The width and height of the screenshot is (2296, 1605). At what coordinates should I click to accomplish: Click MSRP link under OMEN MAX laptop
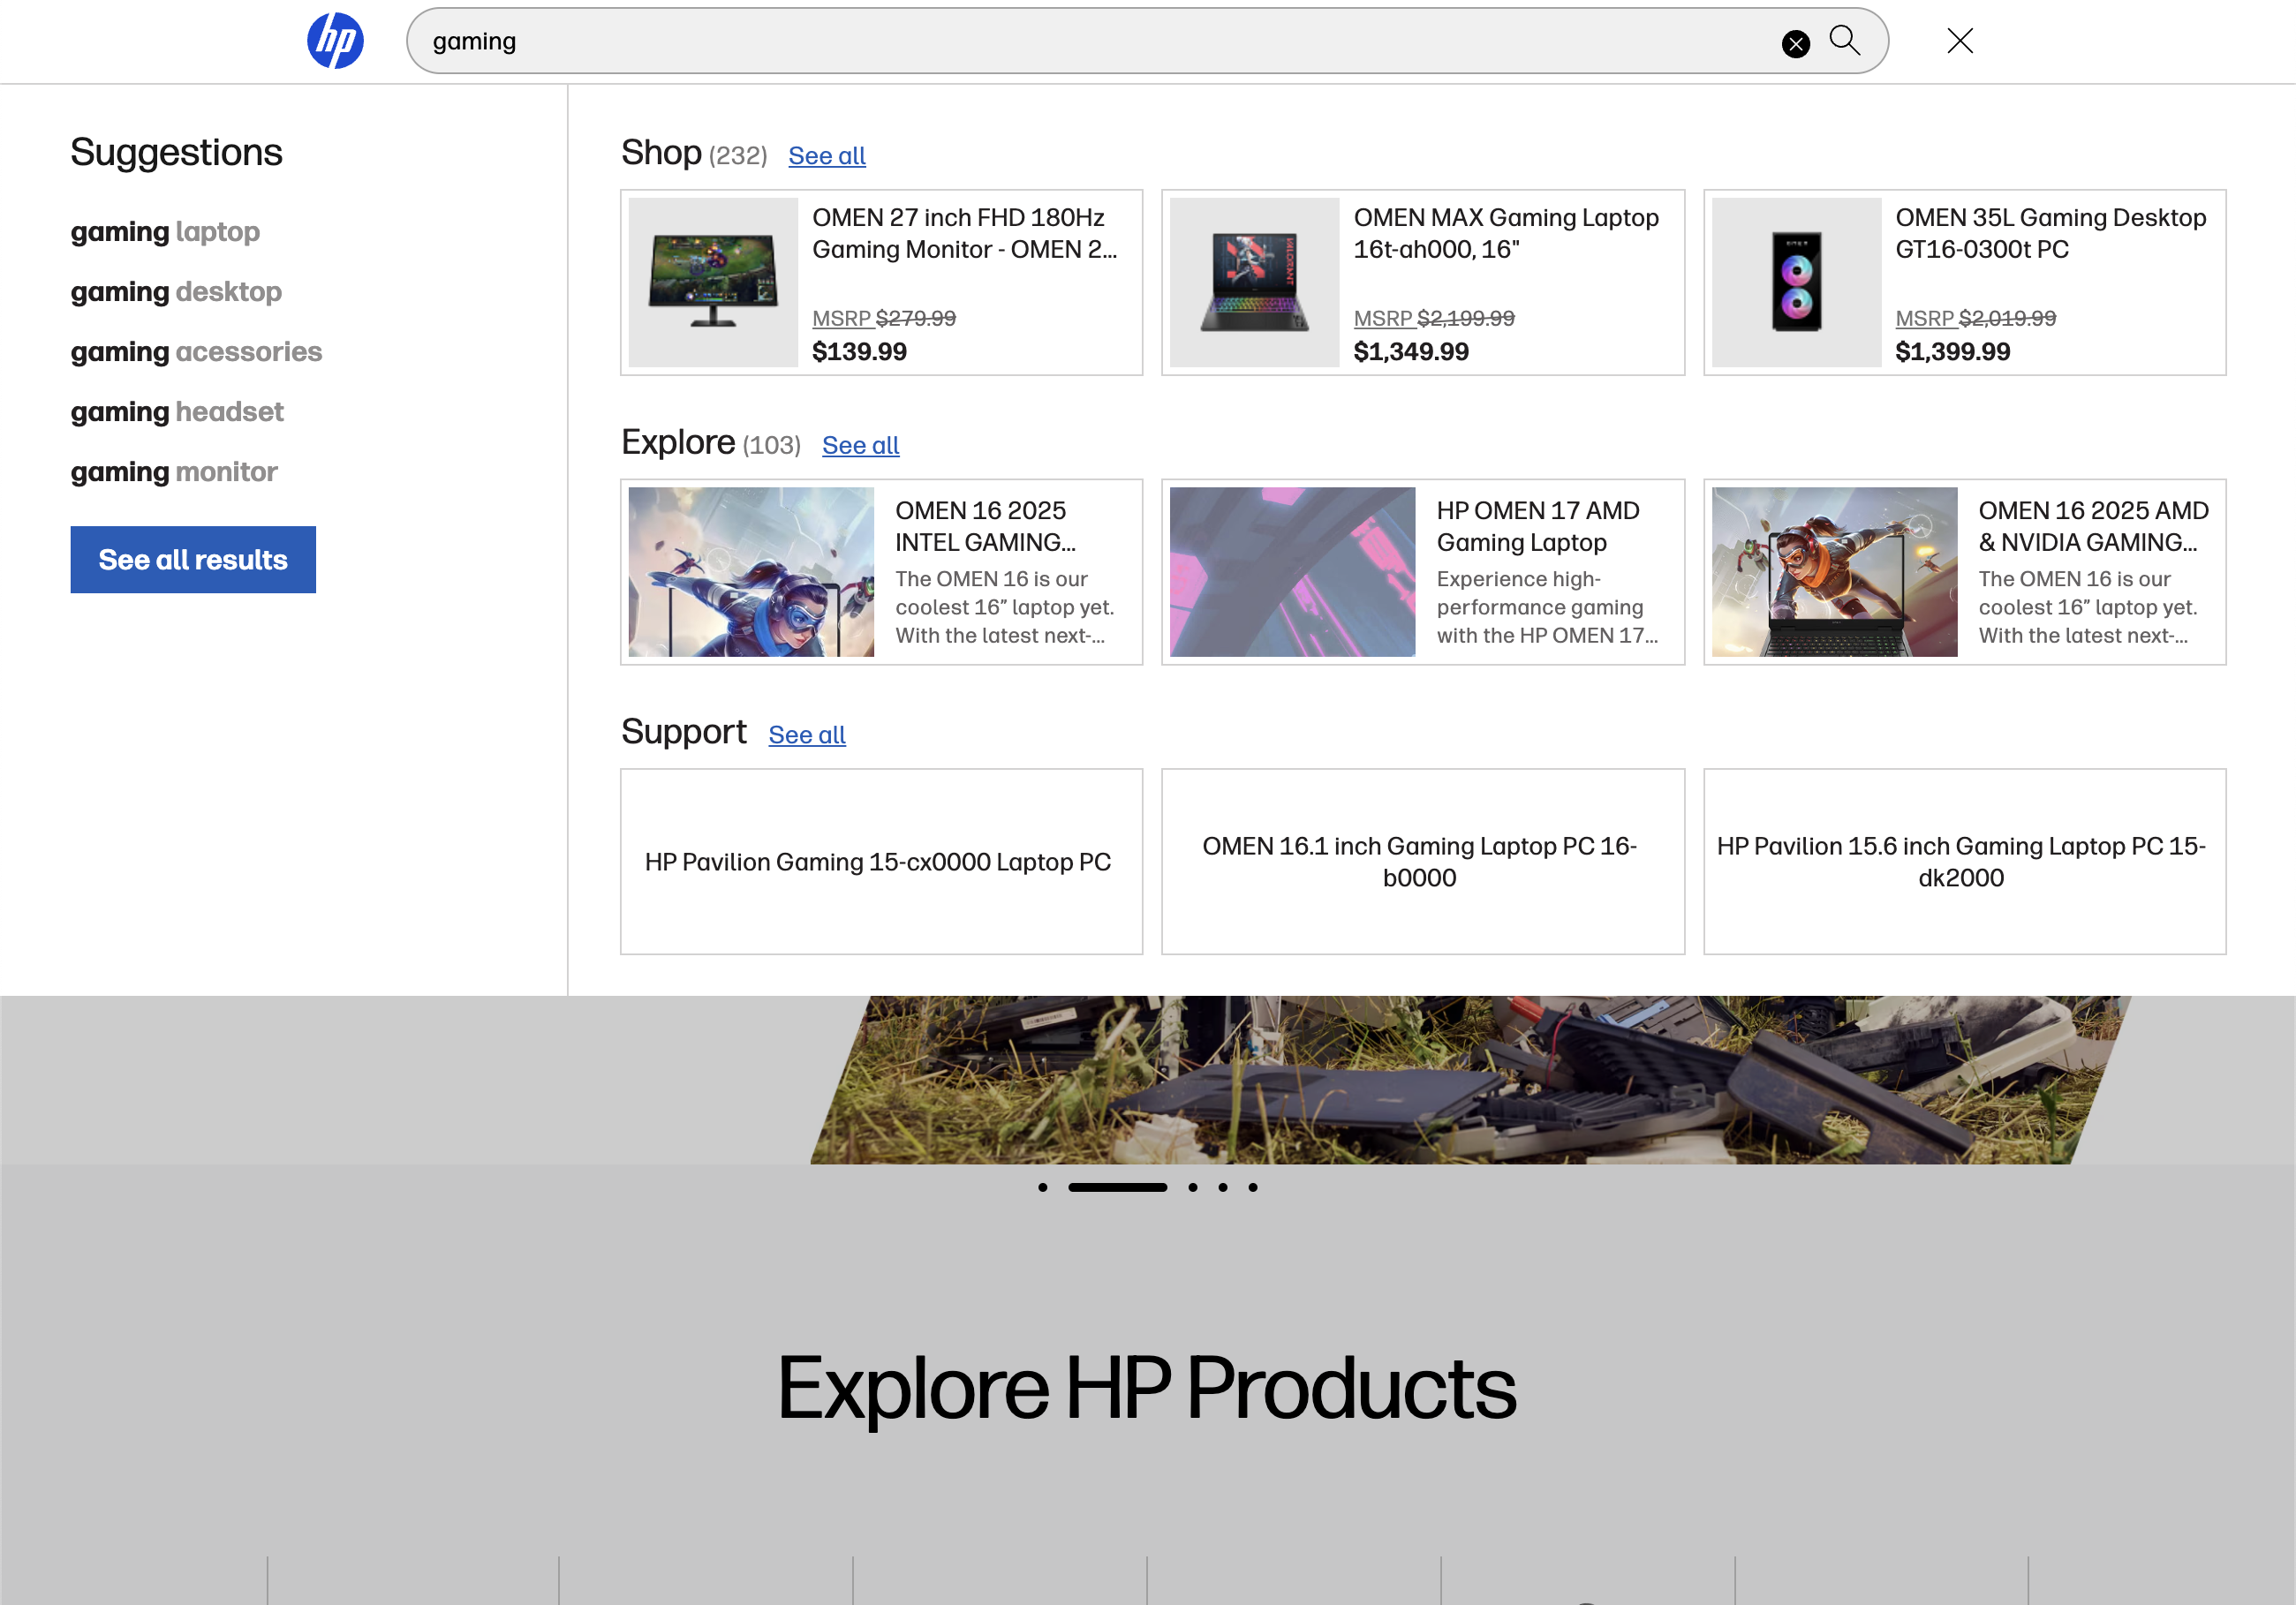click(x=1384, y=318)
